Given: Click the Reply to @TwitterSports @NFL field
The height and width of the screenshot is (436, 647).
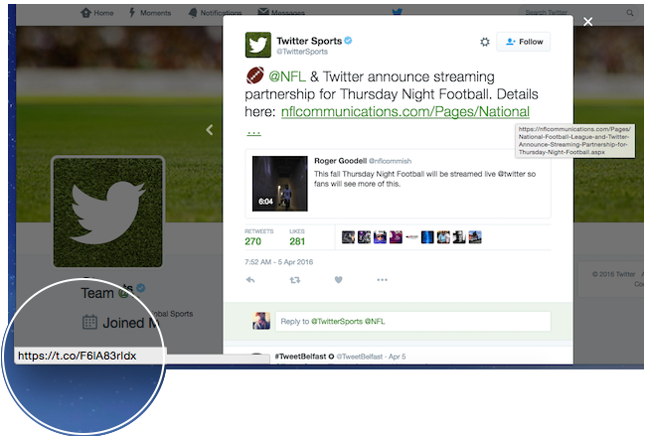Looking at the screenshot, I should 413,322.
